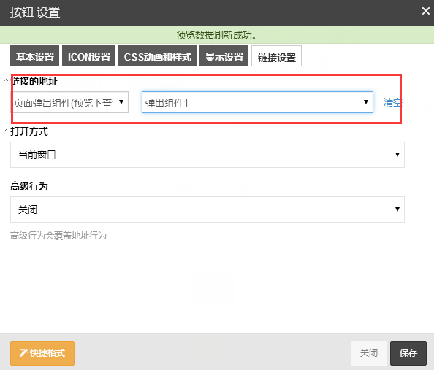Click the green 预览数据刷新成功 notification bar
Image resolution: width=434 pixels, height=370 pixels.
pos(217,35)
